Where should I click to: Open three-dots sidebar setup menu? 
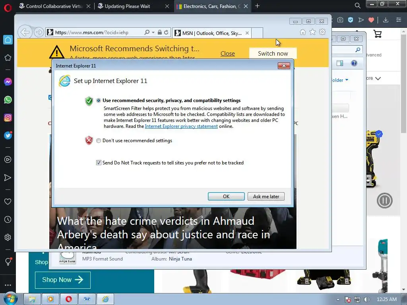[x=8, y=285]
